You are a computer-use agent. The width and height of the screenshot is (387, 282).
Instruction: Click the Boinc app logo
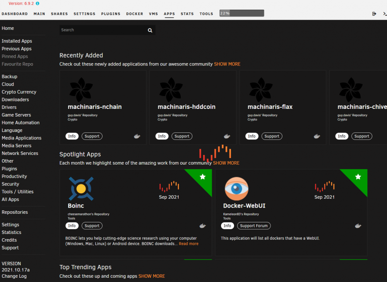[81, 189]
